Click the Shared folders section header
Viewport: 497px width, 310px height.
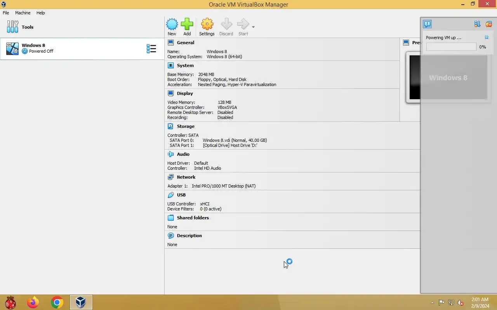point(193,218)
